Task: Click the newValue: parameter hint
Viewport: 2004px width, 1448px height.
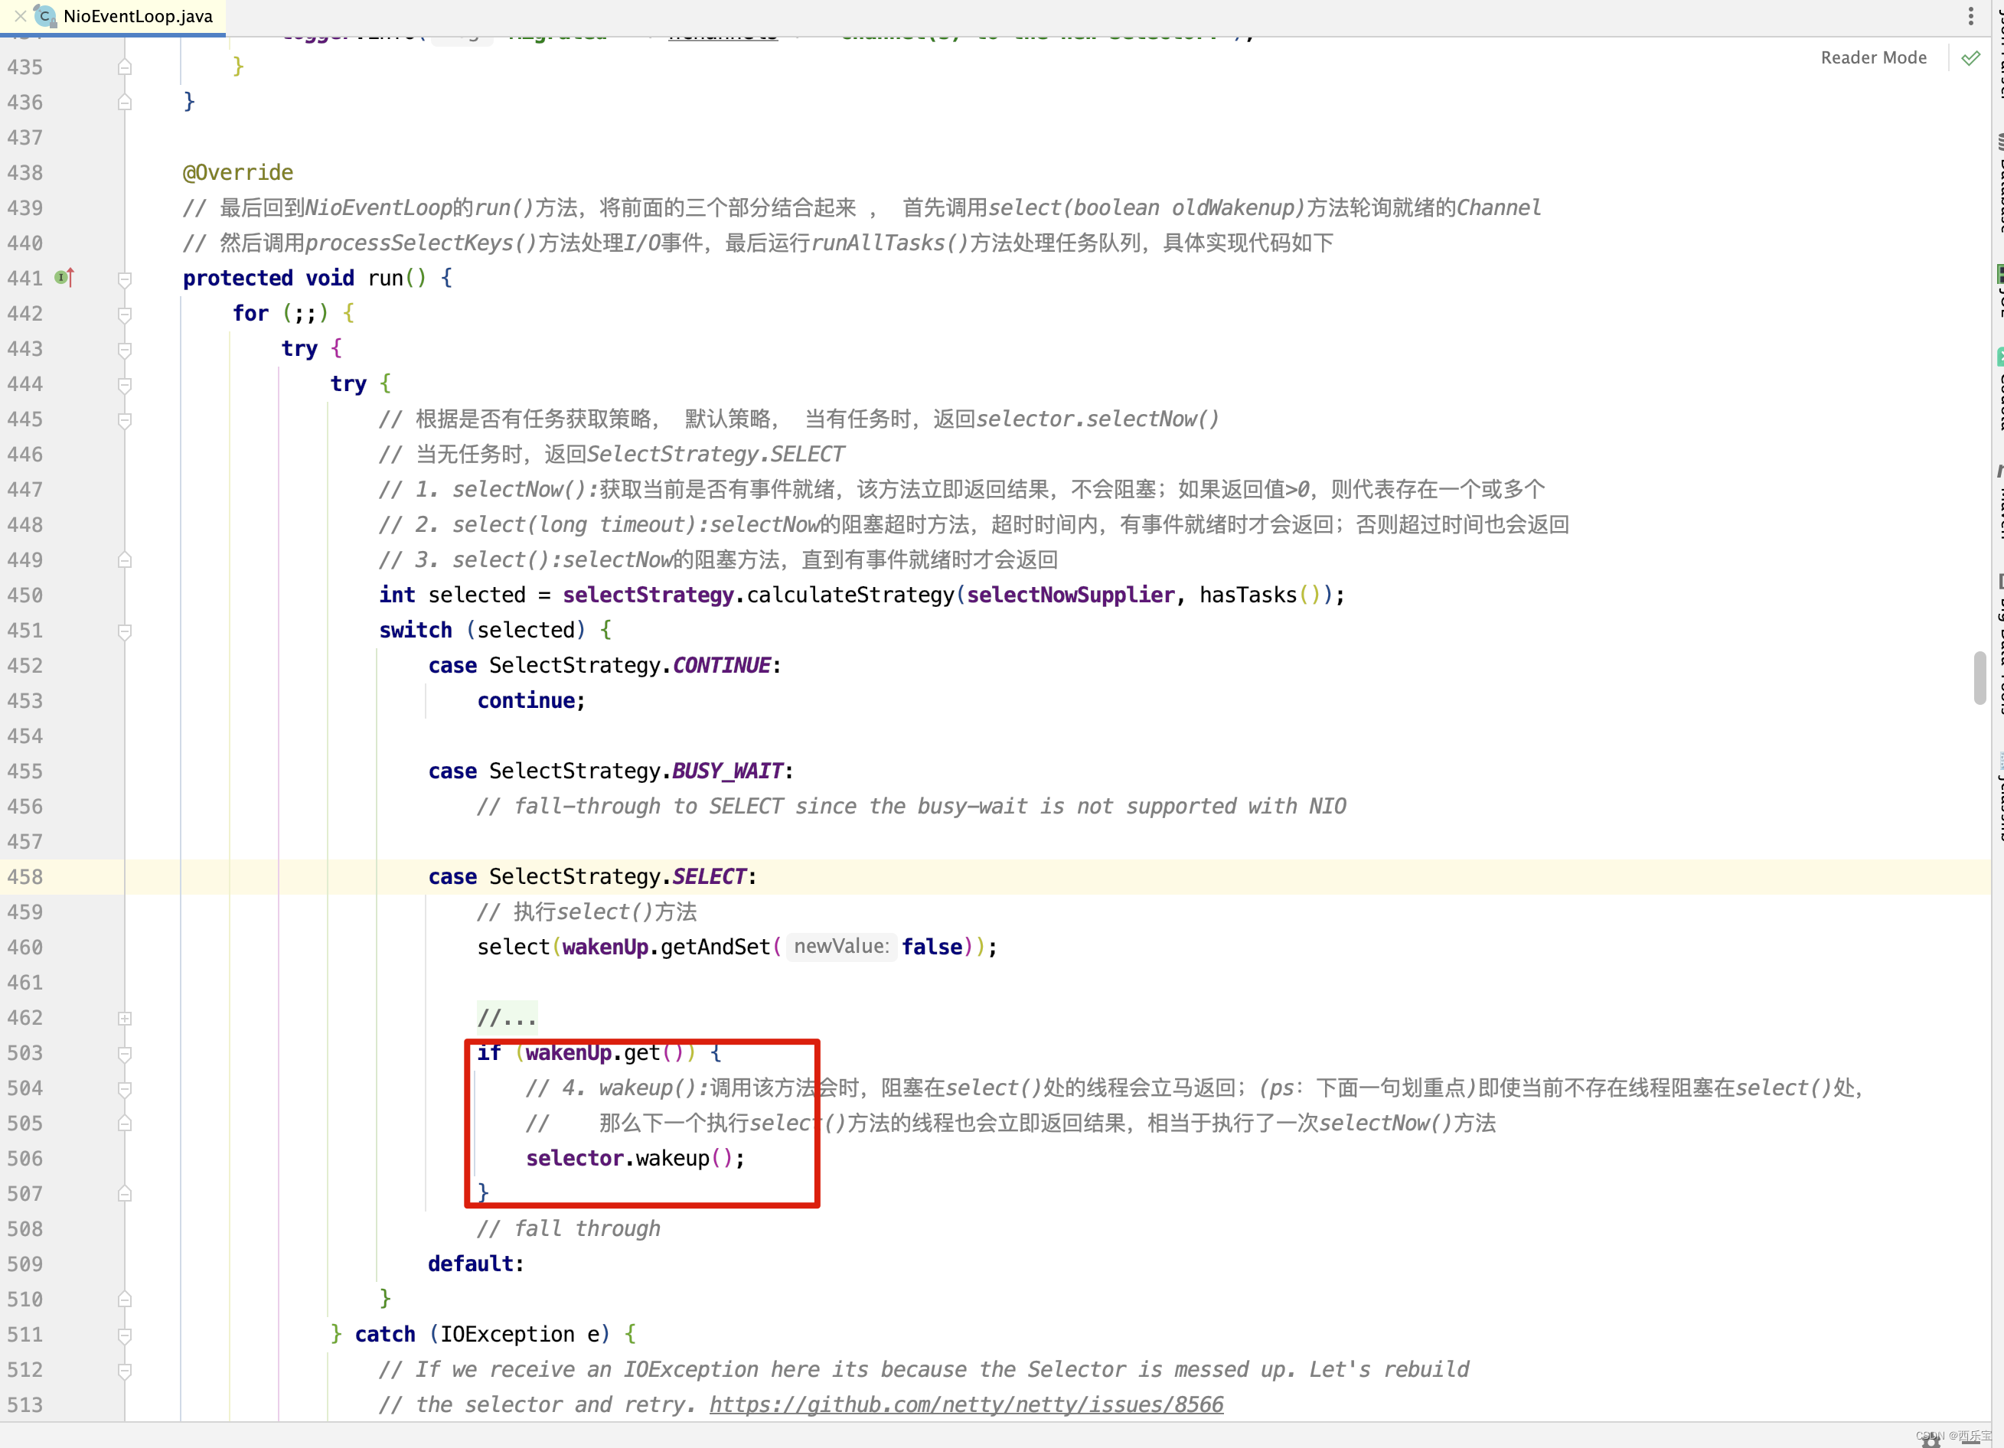Action: [840, 947]
